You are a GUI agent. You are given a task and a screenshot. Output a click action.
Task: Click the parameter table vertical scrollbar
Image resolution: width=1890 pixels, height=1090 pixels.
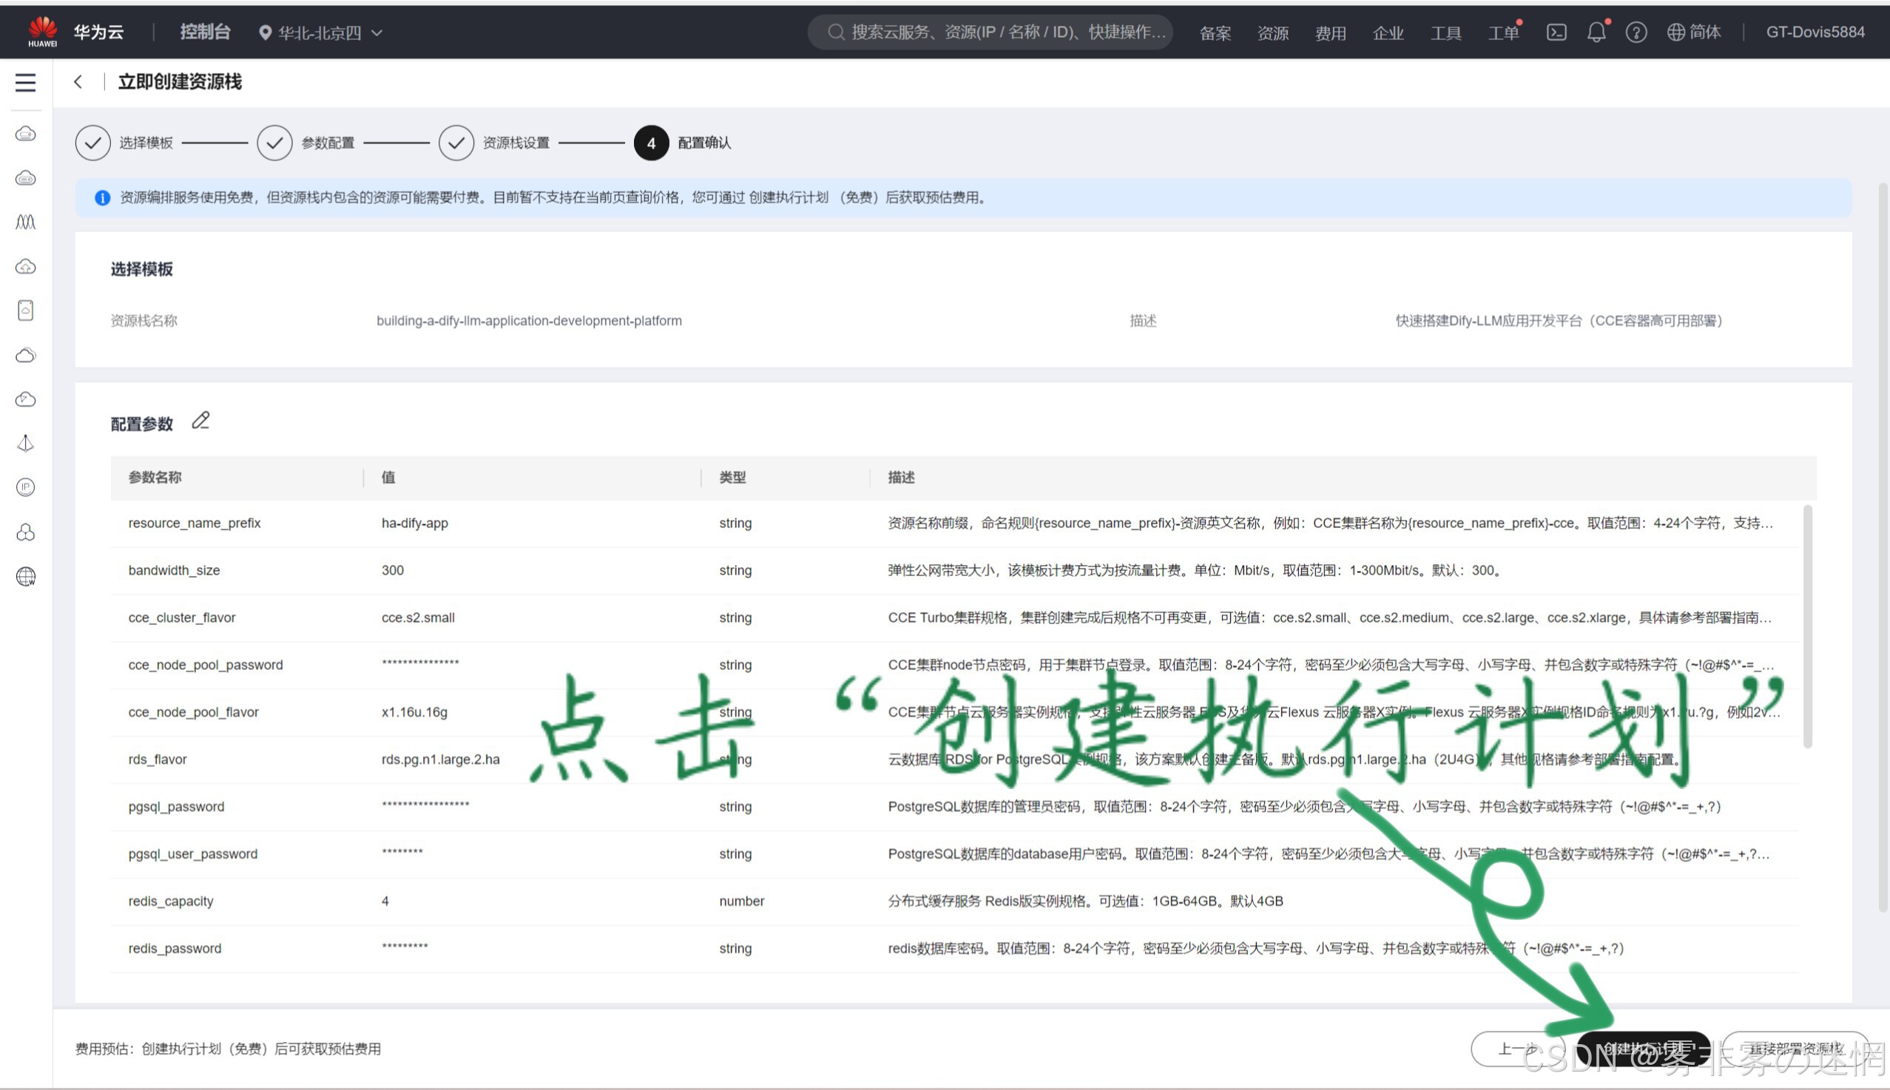pos(1808,627)
